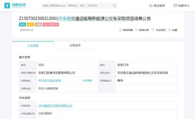Click the 3427.80万元 amount tag
195x119 pixels.
point(51,24)
